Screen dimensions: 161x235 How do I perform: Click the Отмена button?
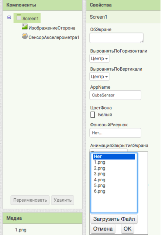(x=103, y=229)
